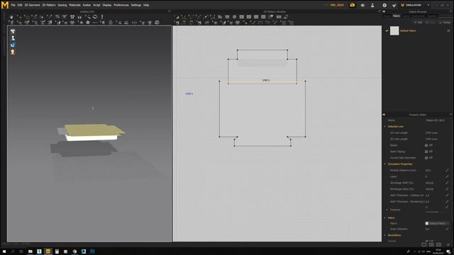454x255 pixels.
Task: Toggle the Seam Taping checkbox
Action: (x=426, y=152)
